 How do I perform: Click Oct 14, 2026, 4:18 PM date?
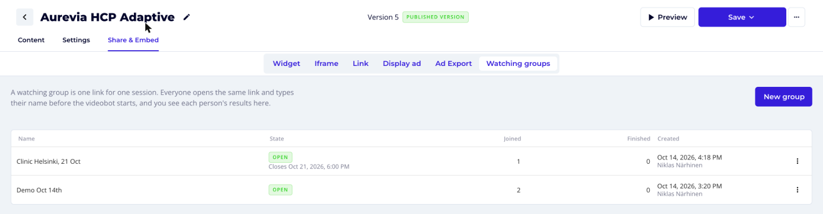pos(689,157)
